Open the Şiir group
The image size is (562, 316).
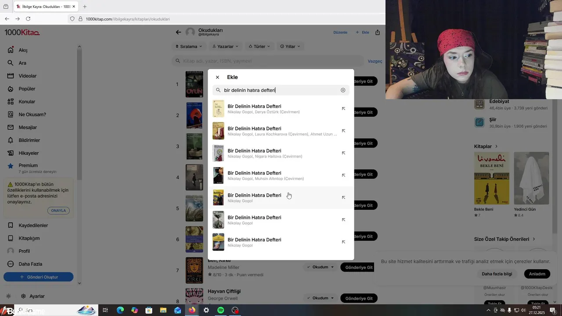click(511, 122)
